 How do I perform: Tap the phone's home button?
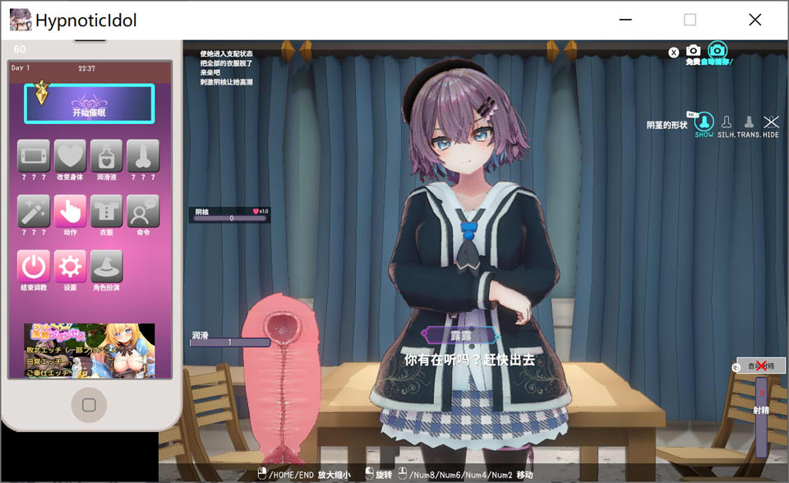89,404
